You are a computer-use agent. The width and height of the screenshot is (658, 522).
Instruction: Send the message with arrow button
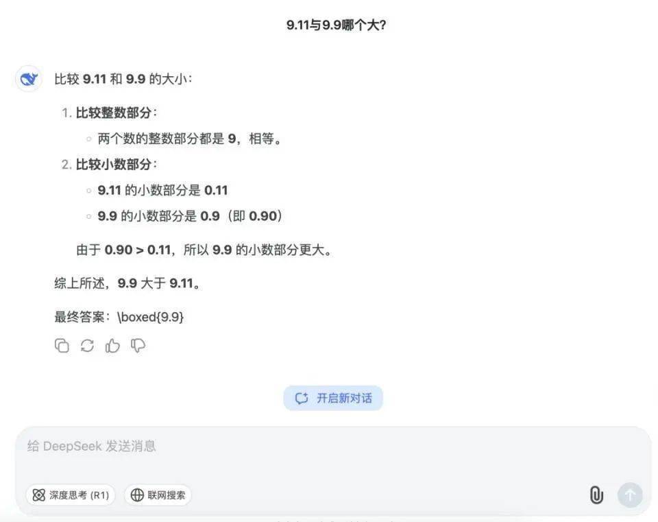pos(630,495)
